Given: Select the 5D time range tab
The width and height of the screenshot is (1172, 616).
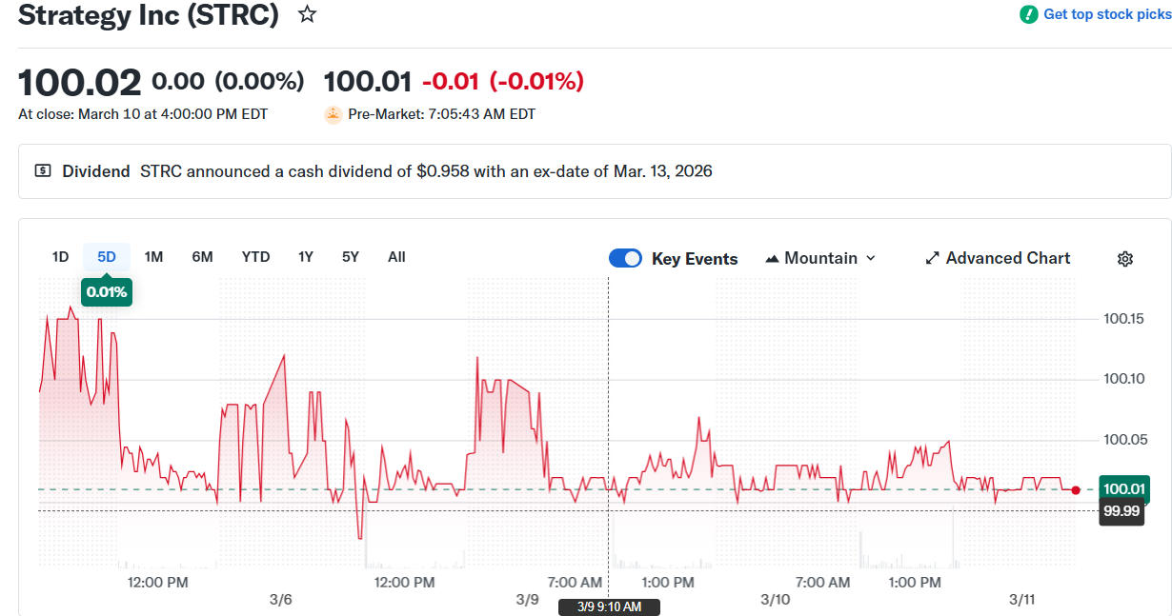Looking at the screenshot, I should click(x=107, y=257).
